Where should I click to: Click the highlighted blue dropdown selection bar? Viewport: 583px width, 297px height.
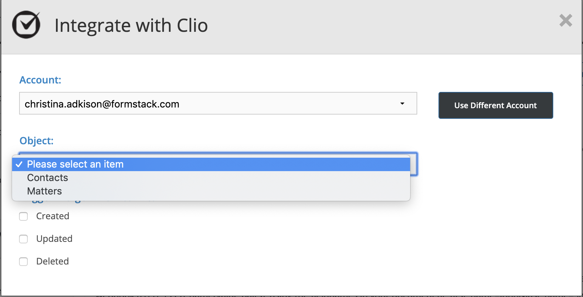pyautogui.click(x=211, y=164)
